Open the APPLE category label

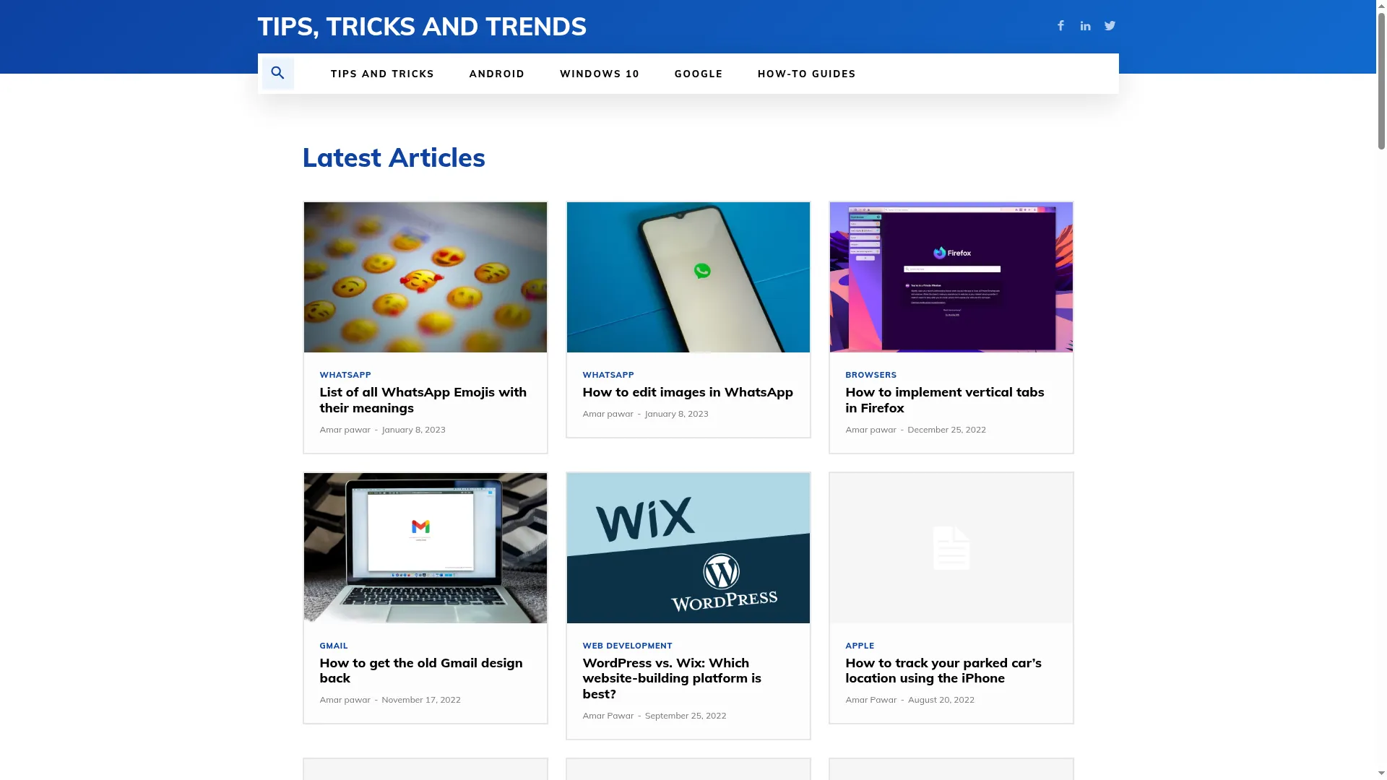coord(860,646)
